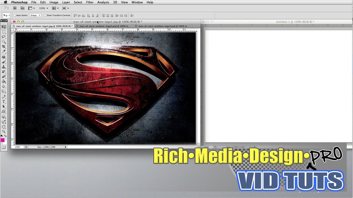Select the 3D Rotate tool
The width and height of the screenshot is (353, 198).
tap(4, 117)
